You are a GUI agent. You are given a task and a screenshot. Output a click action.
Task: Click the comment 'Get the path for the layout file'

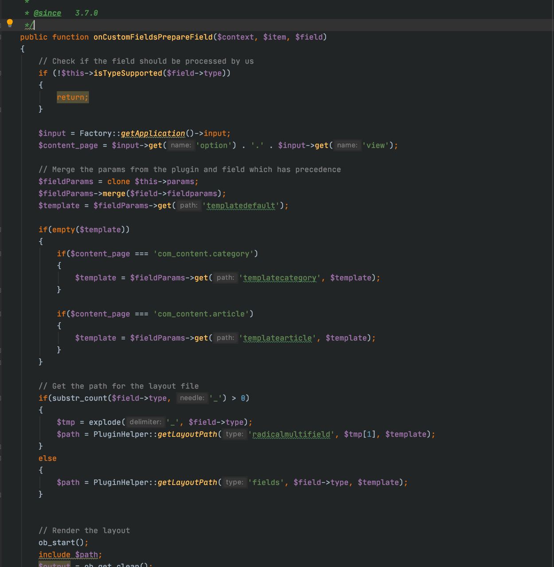click(119, 386)
